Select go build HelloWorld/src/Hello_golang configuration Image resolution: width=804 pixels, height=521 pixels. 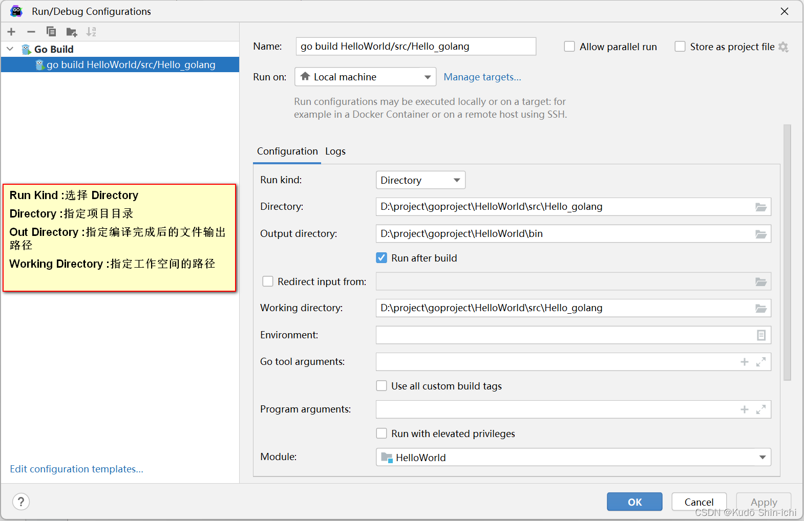click(120, 64)
